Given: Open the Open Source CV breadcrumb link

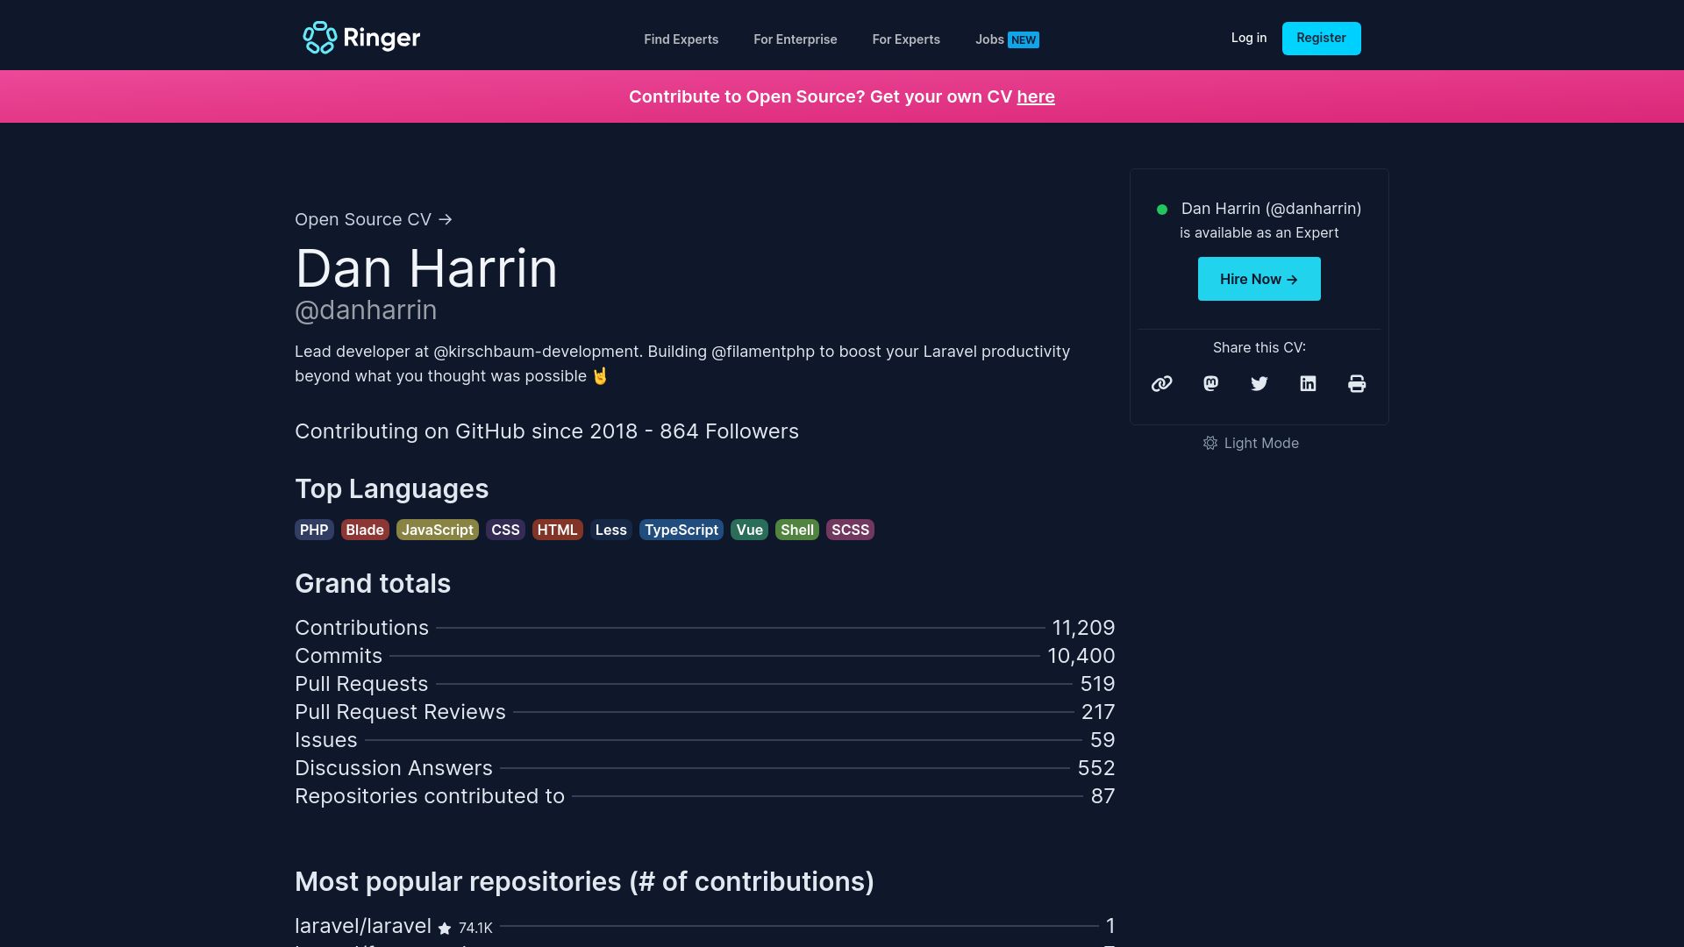Looking at the screenshot, I should click(374, 219).
